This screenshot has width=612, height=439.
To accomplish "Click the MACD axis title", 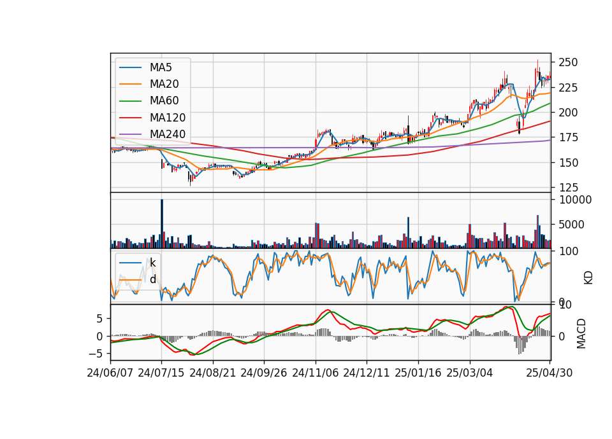I will (581, 333).
